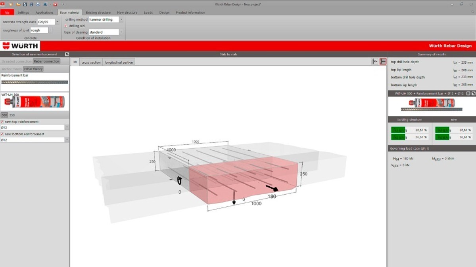Click the Reinforcement bar product thumbnail
This screenshot has height=267, width=476.
[x=35, y=82]
